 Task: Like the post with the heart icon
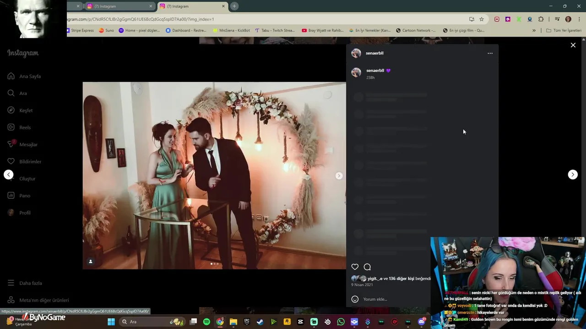[x=355, y=267]
